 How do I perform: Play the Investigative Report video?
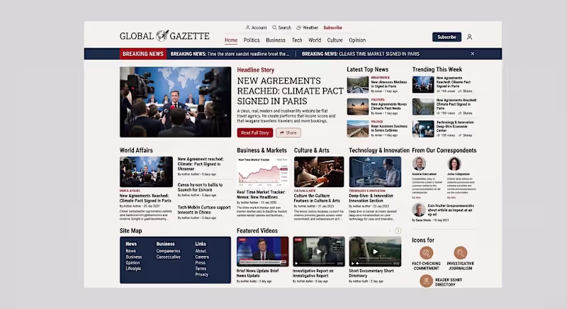pos(318,252)
